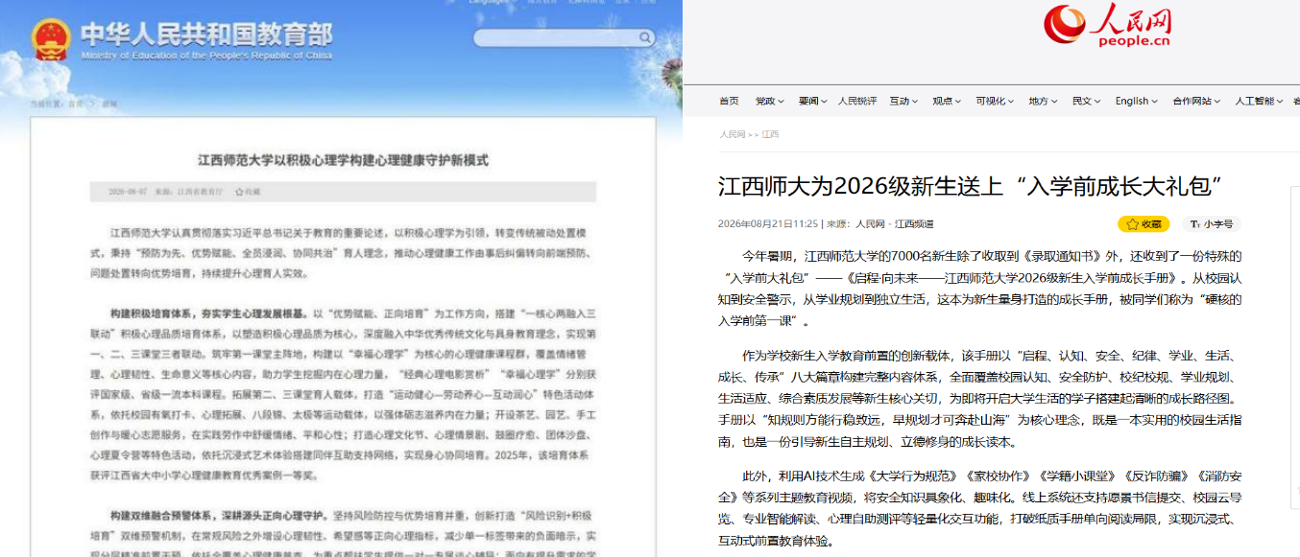Expand the 可视化 dropdown menu
1300x557 pixels.
pyautogui.click(x=995, y=101)
